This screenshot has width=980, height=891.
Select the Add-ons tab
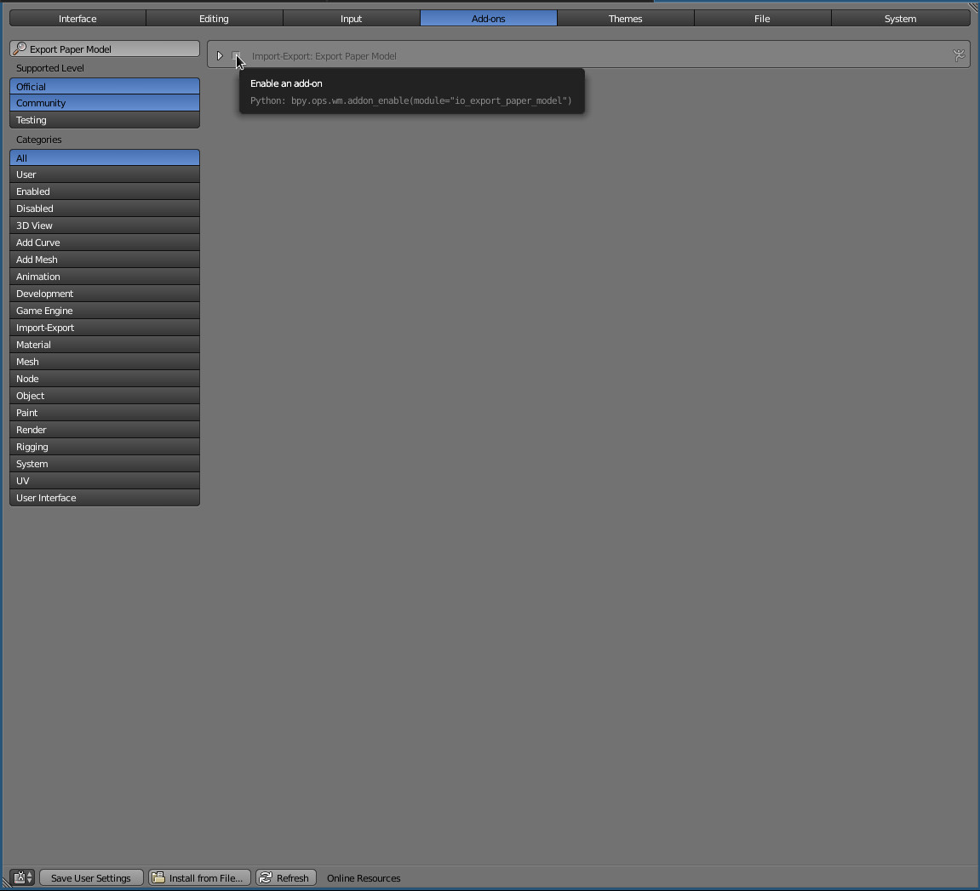[488, 19]
